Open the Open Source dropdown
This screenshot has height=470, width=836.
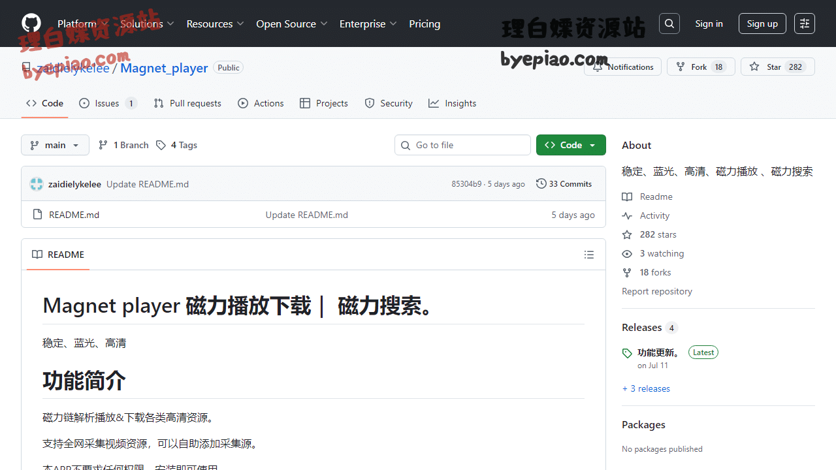click(291, 23)
